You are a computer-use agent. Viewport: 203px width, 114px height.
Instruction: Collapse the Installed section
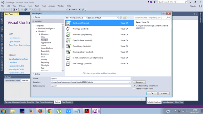pyautogui.click(x=33, y=21)
